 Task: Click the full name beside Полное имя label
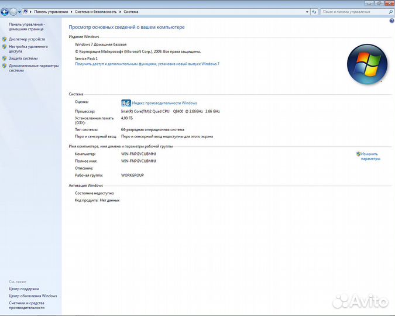pyautogui.click(x=139, y=161)
